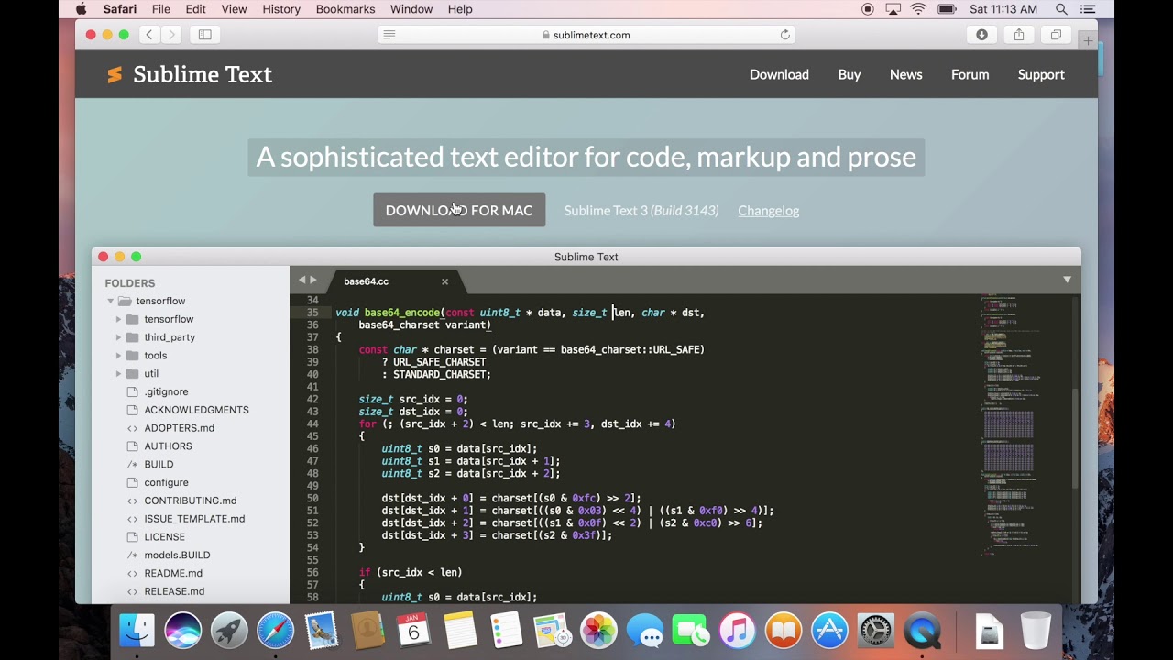Show Safari downloads list
Image resolution: width=1173 pixels, height=660 pixels.
982,35
